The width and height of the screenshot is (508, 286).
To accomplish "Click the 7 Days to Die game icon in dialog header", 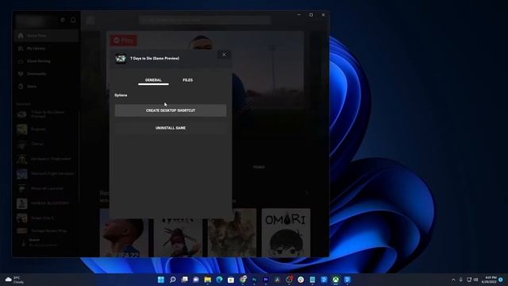I will pyautogui.click(x=121, y=59).
